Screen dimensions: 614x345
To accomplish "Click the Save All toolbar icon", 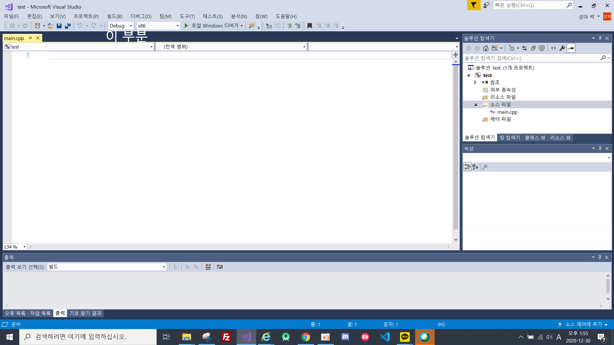I will [68, 26].
